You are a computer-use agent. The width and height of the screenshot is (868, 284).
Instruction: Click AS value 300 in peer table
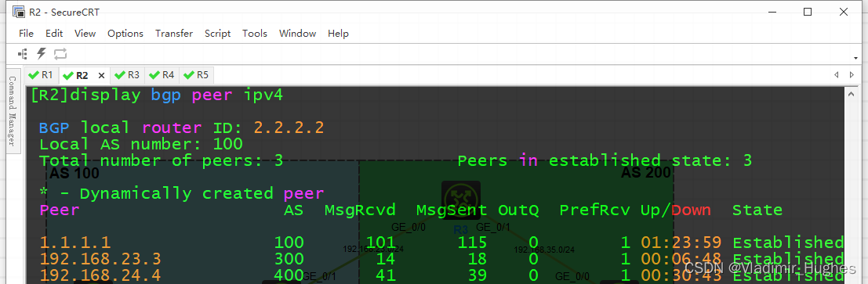[x=289, y=259]
